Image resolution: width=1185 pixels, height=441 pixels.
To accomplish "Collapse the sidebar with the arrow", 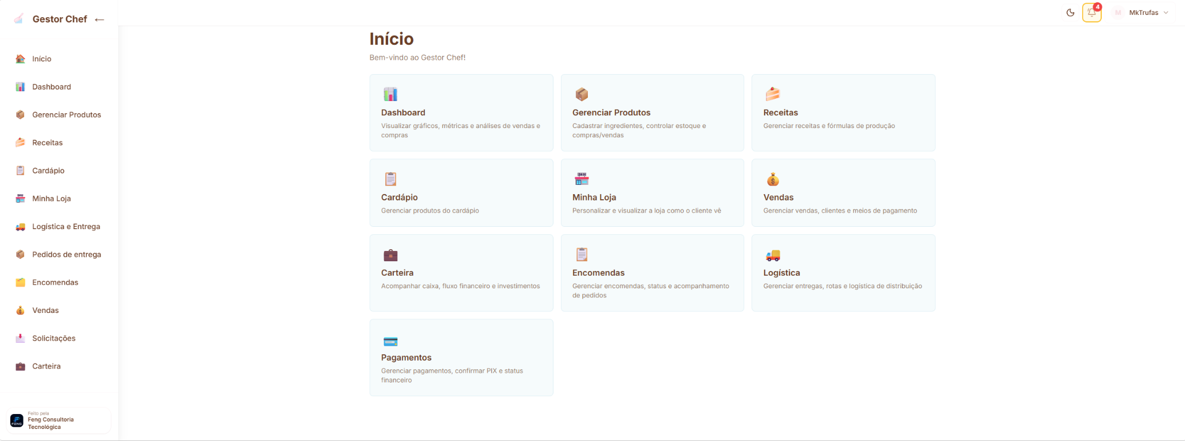I will pos(99,20).
